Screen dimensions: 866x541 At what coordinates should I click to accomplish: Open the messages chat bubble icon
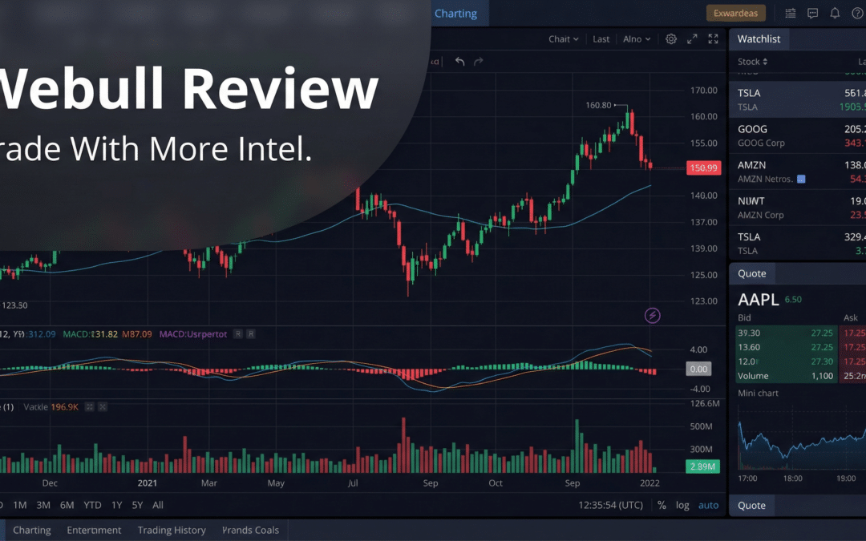(812, 14)
